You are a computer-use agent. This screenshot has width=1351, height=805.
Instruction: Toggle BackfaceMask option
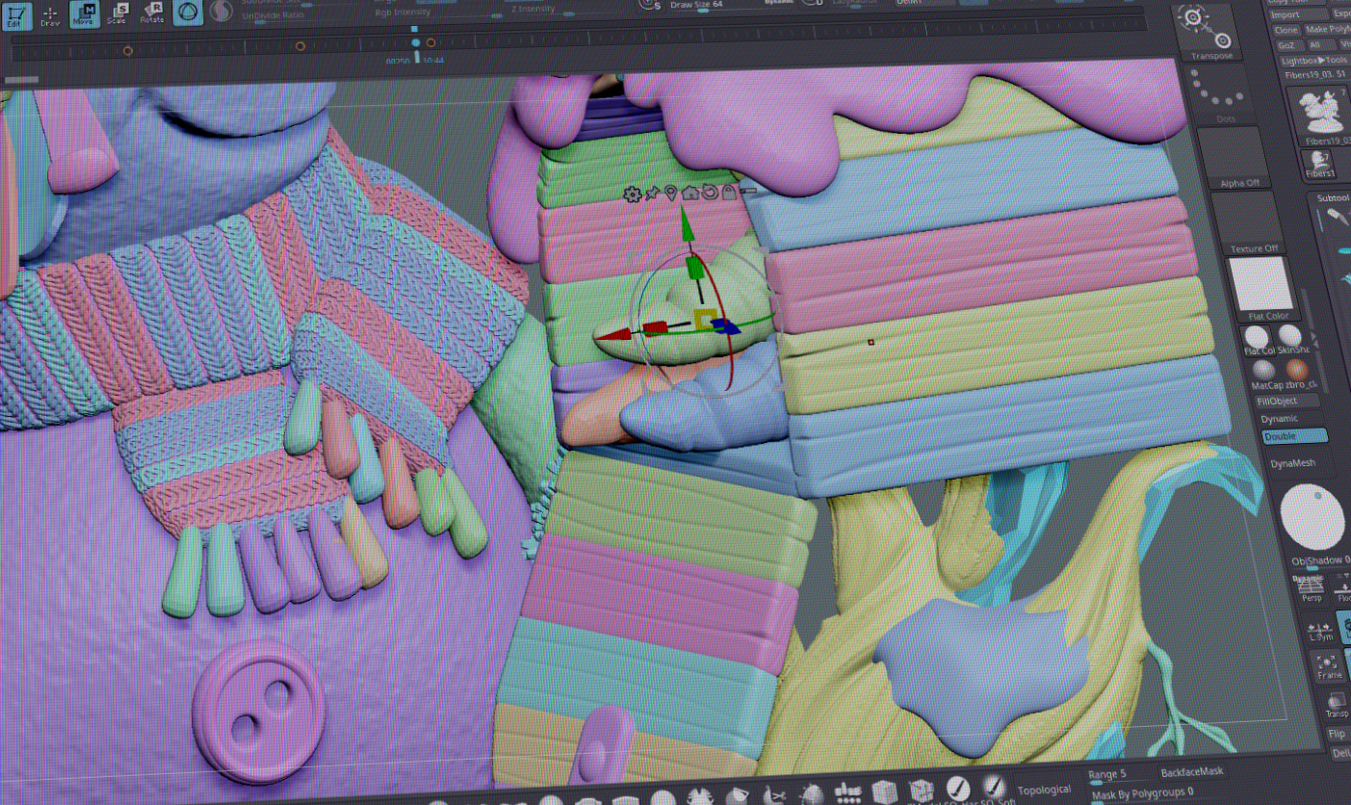[1192, 772]
